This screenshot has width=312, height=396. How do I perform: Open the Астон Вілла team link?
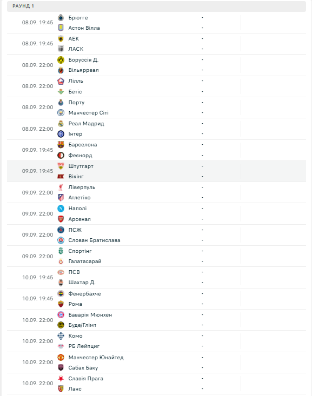coord(84,28)
